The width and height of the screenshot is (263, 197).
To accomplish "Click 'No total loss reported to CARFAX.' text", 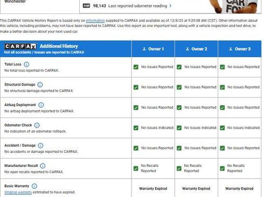I will pyautogui.click(x=32, y=71).
